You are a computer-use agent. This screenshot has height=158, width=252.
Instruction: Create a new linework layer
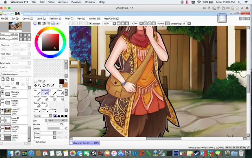click(8, 79)
